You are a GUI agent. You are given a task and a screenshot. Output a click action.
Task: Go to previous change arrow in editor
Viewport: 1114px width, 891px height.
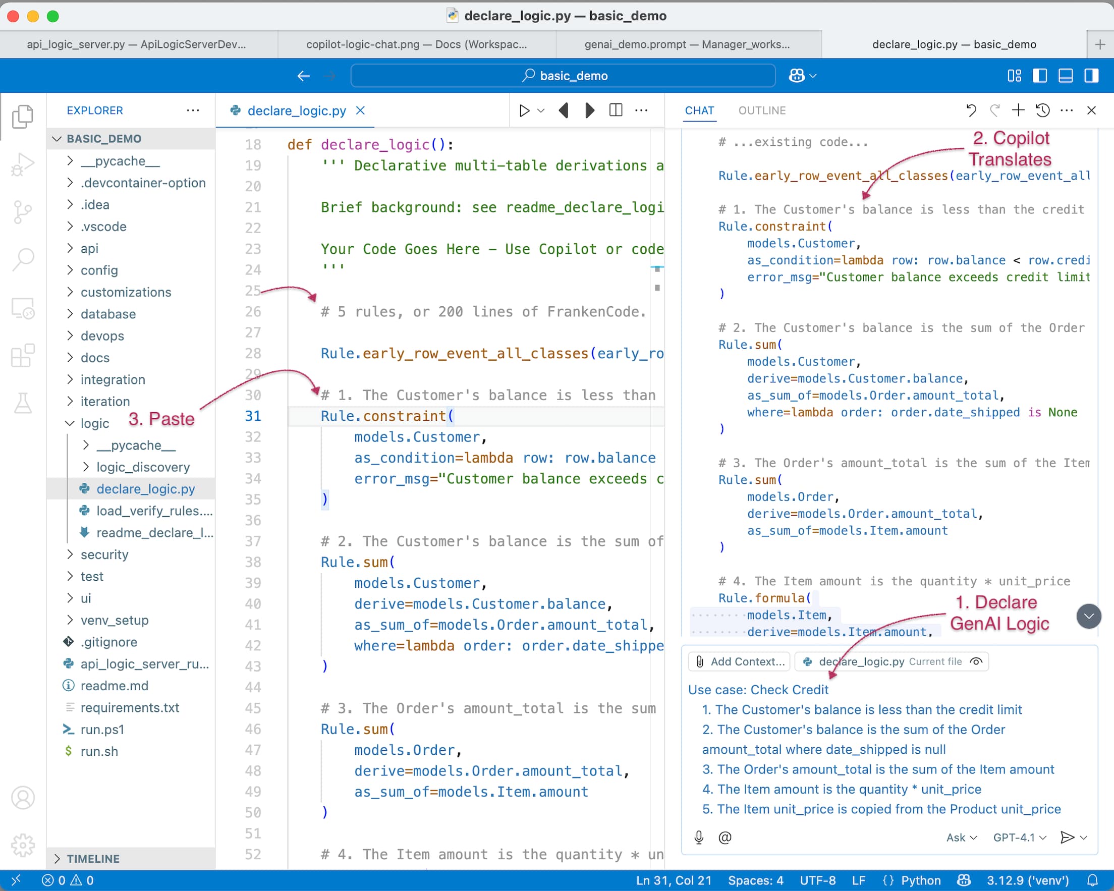564,110
